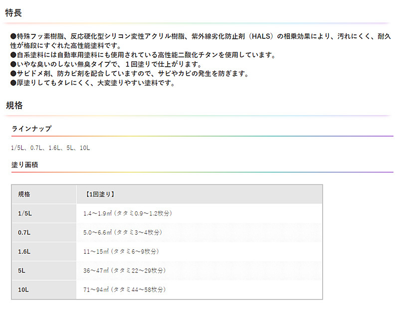
Task: Select the 塗り面積 subheading
Action: tap(24, 164)
